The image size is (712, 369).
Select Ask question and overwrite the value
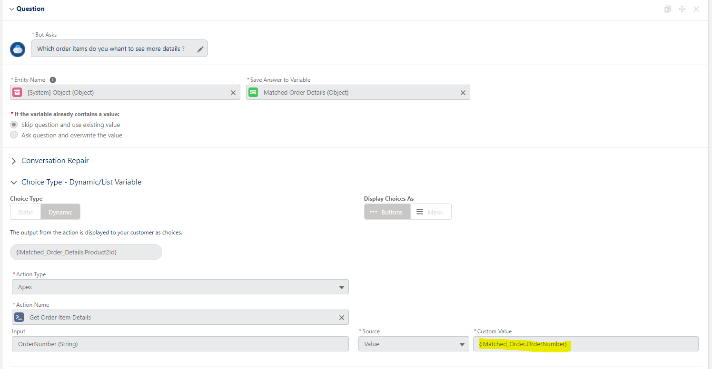tap(14, 135)
